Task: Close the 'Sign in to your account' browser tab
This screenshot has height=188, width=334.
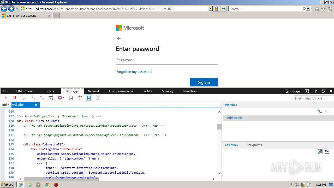Action: pos(49,16)
